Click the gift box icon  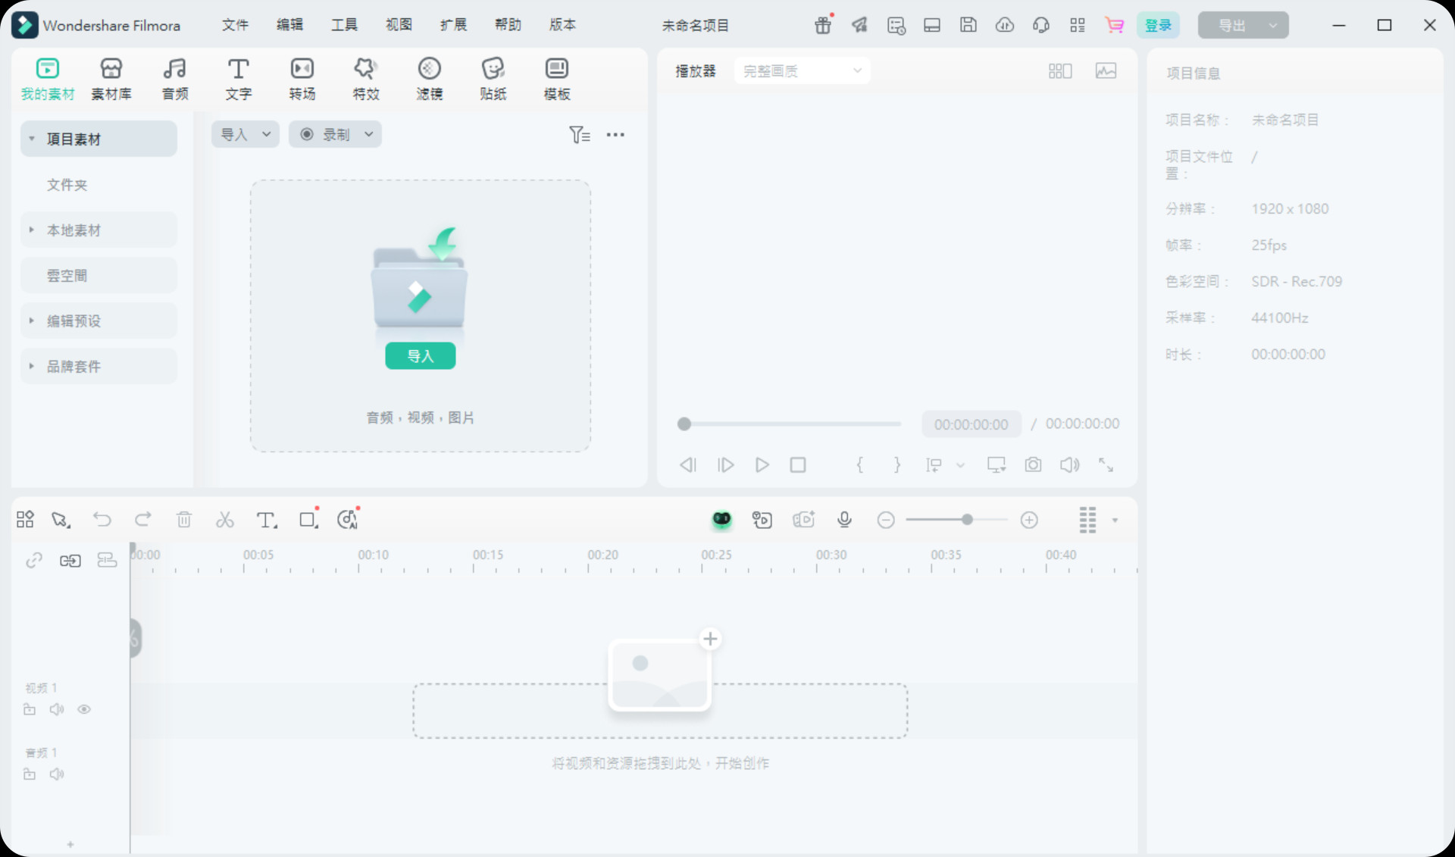[x=823, y=25]
